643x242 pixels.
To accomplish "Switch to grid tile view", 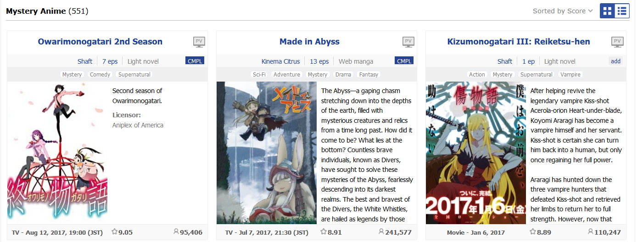I will point(607,11).
